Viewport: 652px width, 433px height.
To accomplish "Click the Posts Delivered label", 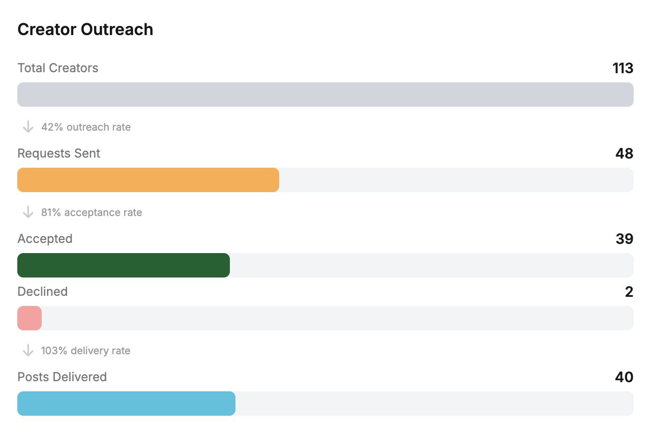I will coord(62,377).
